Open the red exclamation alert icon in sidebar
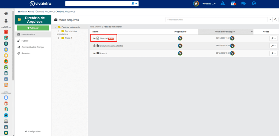 (x=6, y=32)
